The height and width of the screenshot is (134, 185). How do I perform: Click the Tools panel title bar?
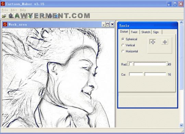coord(148,25)
